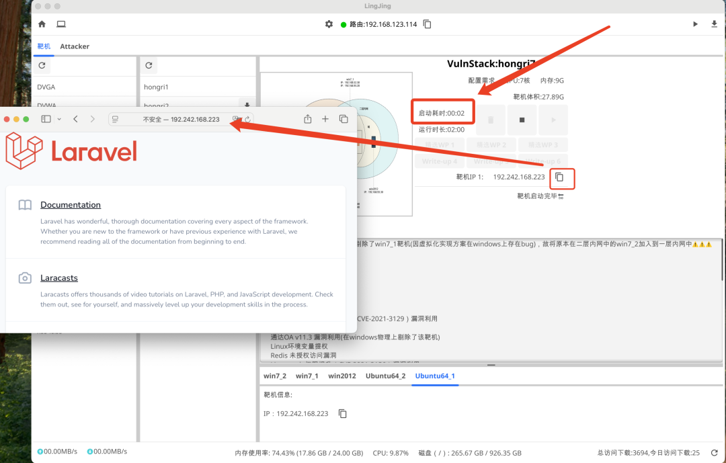Switch to the Attacker tab
Viewport: 726px width, 463px height.
(x=75, y=46)
